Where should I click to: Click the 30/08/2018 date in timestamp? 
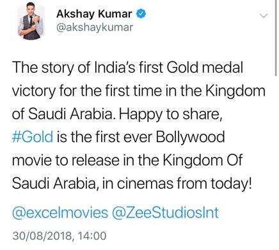pos(42,236)
